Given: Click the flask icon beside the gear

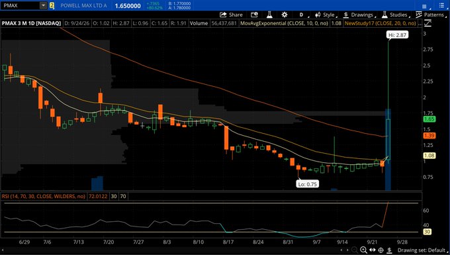Looking at the screenshot, I should (x=269, y=15).
